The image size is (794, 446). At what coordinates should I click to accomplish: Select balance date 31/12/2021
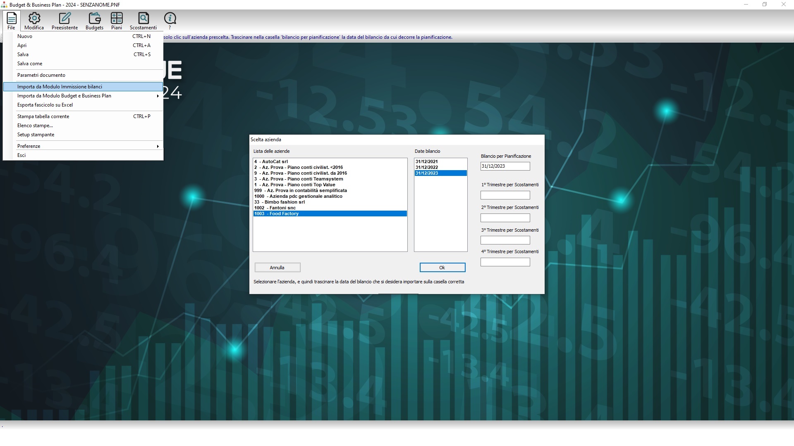[441, 161]
